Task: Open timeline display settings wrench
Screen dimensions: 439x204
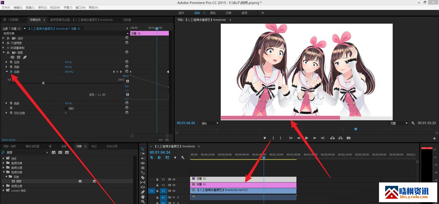Action: click(183, 158)
